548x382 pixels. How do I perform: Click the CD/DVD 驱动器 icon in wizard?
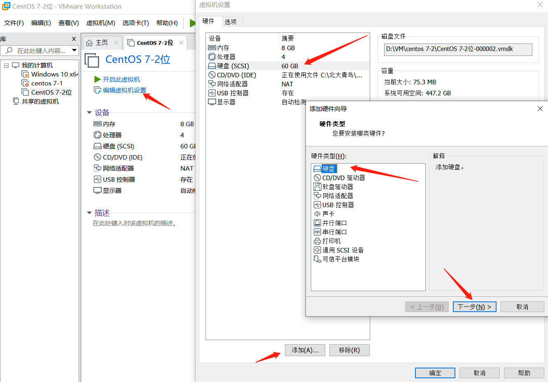(x=317, y=178)
